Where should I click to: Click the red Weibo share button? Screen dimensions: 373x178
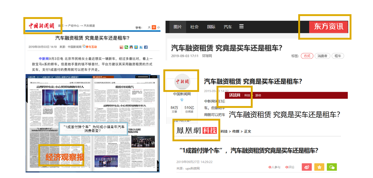click(307, 167)
